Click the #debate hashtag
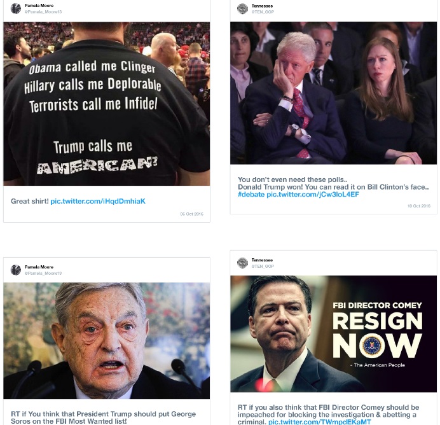This screenshot has width=440, height=425. tap(251, 195)
